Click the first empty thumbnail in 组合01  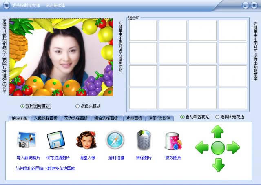tap(143, 31)
